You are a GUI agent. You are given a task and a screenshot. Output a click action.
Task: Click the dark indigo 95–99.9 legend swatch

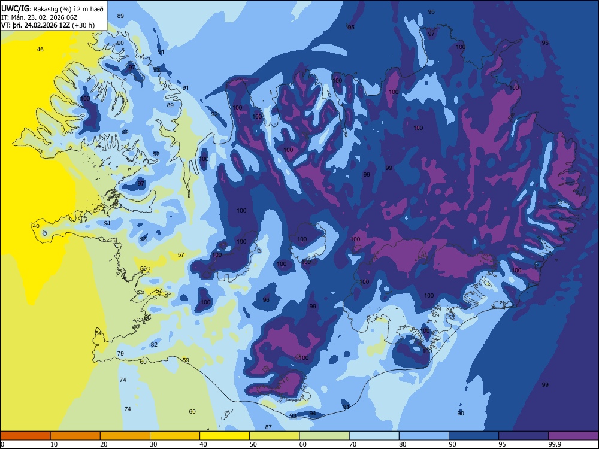coord(524,436)
